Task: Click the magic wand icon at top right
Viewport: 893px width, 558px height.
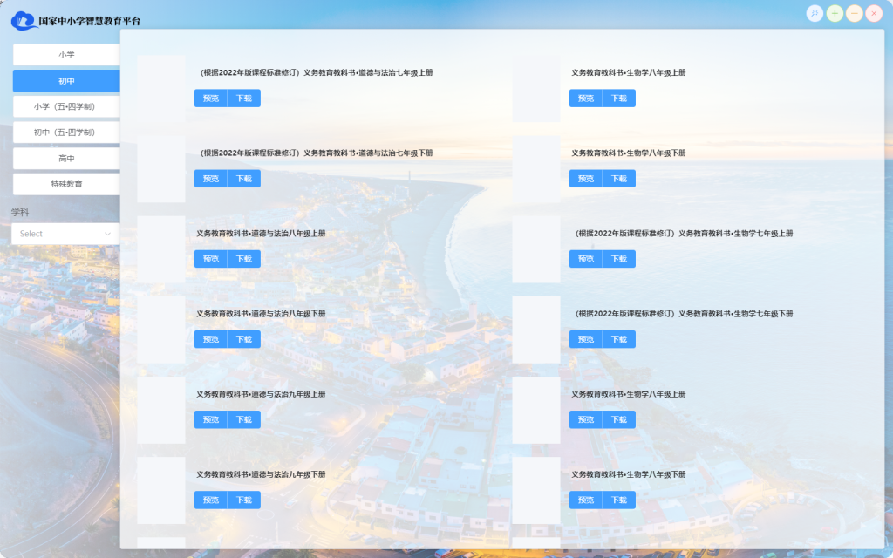Action: tap(815, 13)
